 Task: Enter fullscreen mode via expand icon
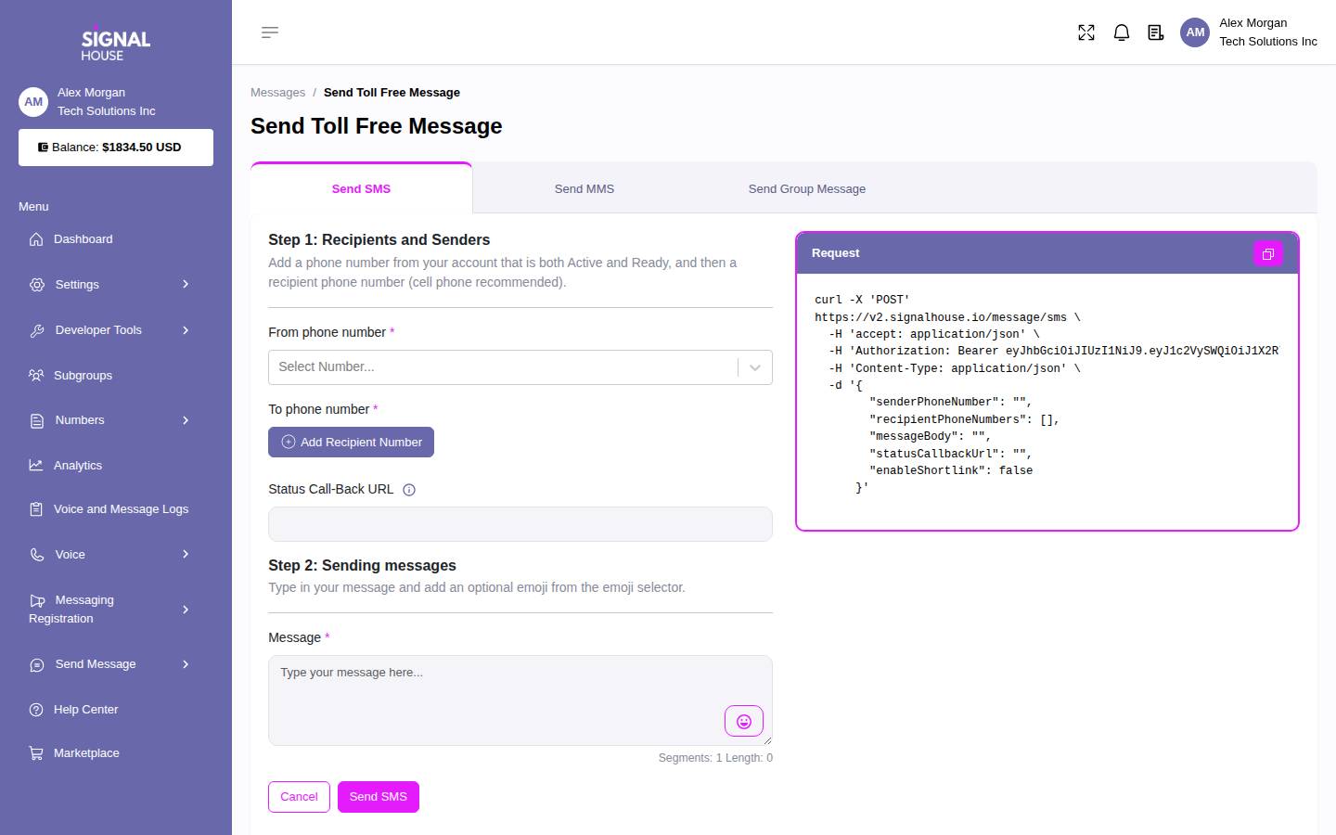pos(1086,32)
